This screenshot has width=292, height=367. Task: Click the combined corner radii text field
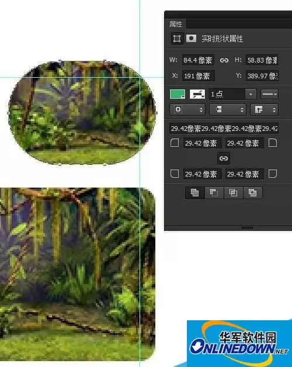pyautogui.click(x=224, y=129)
